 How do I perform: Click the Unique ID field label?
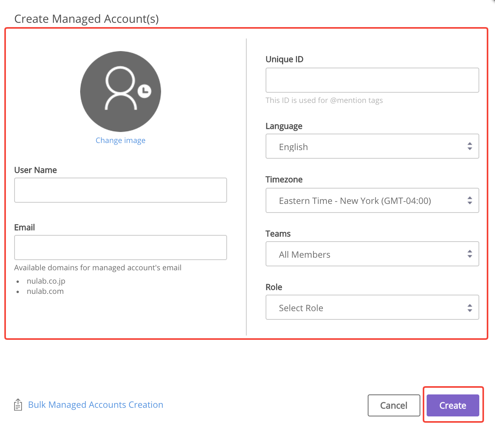[x=284, y=59]
